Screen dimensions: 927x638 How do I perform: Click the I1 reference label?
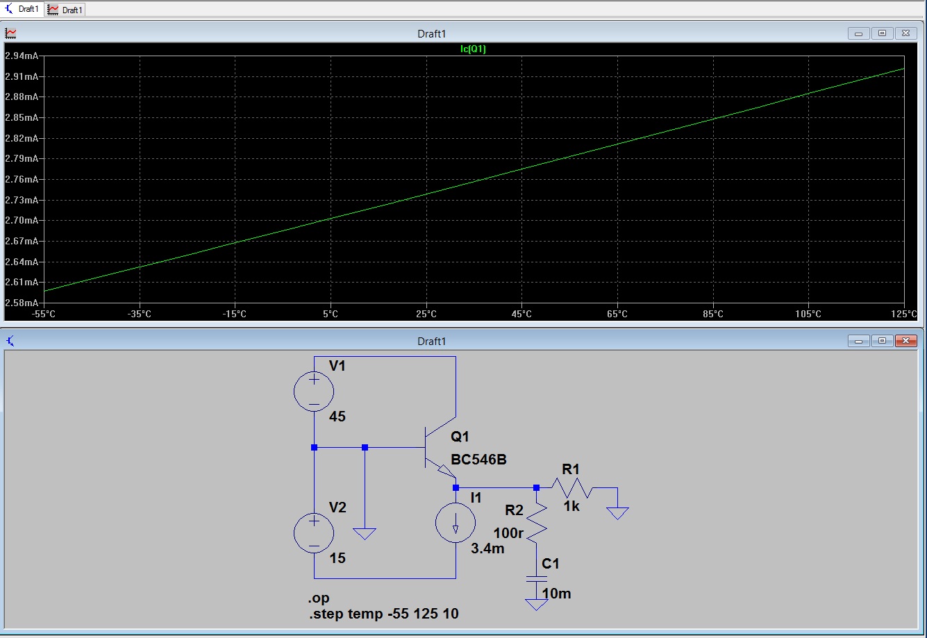(x=476, y=497)
